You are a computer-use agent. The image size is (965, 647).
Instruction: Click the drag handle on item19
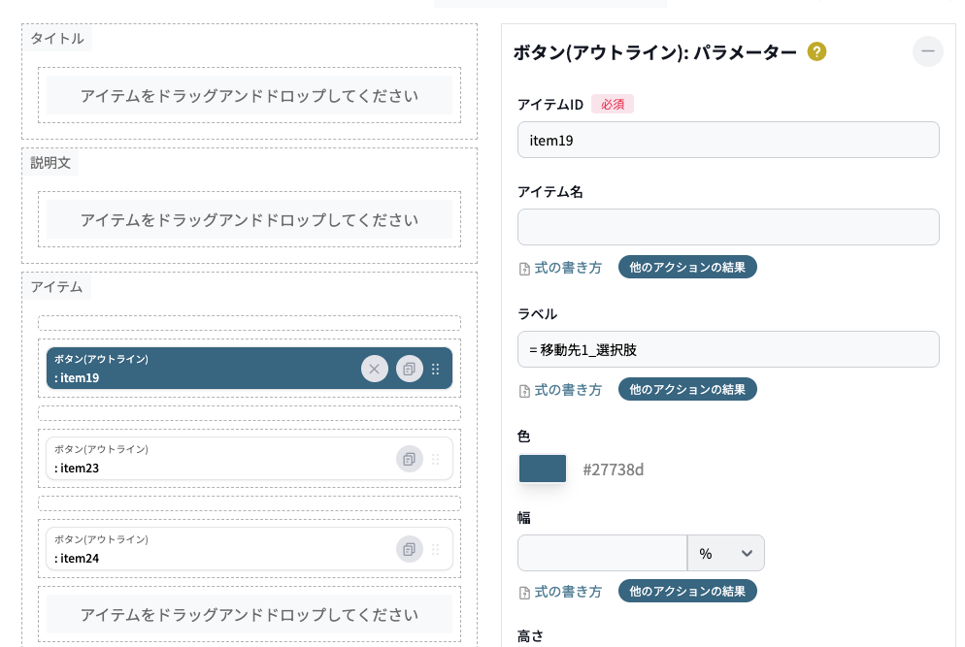click(x=436, y=369)
